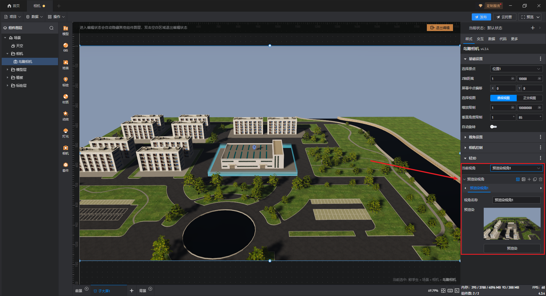Open the 模型 (Model) component icon
The image size is (546, 296).
[65, 30]
